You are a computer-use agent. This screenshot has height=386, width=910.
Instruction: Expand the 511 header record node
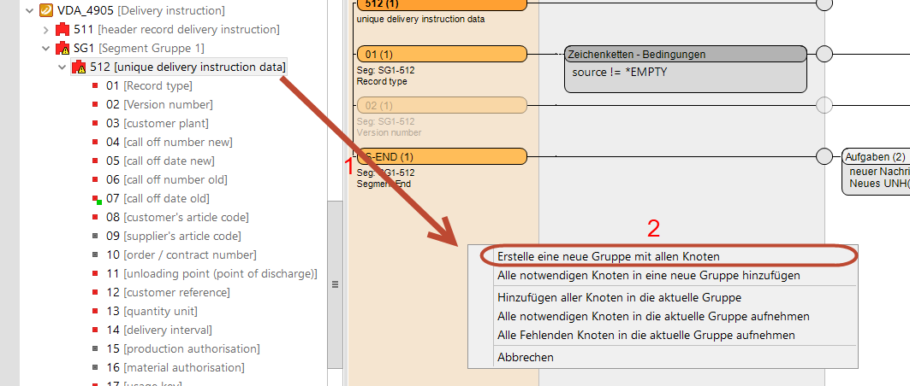[x=46, y=30]
